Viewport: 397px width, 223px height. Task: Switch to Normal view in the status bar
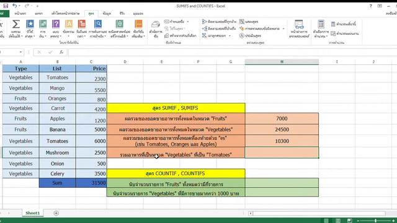click(326, 221)
